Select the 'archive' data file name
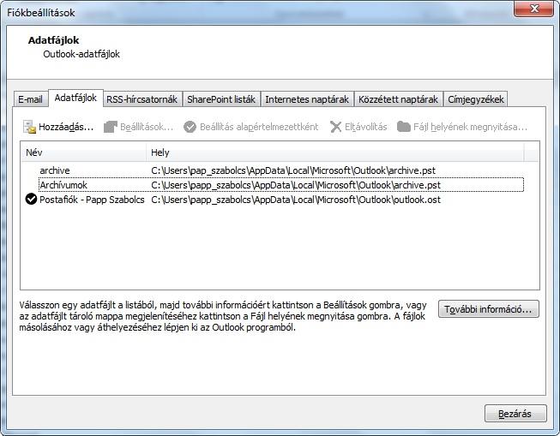Image resolution: width=560 pixels, height=436 pixels. point(55,170)
